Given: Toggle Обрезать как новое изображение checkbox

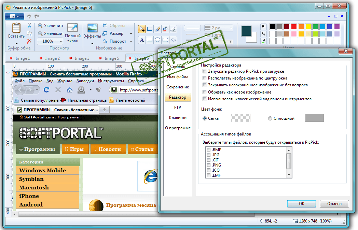Looking at the screenshot, I should pos(205,92).
